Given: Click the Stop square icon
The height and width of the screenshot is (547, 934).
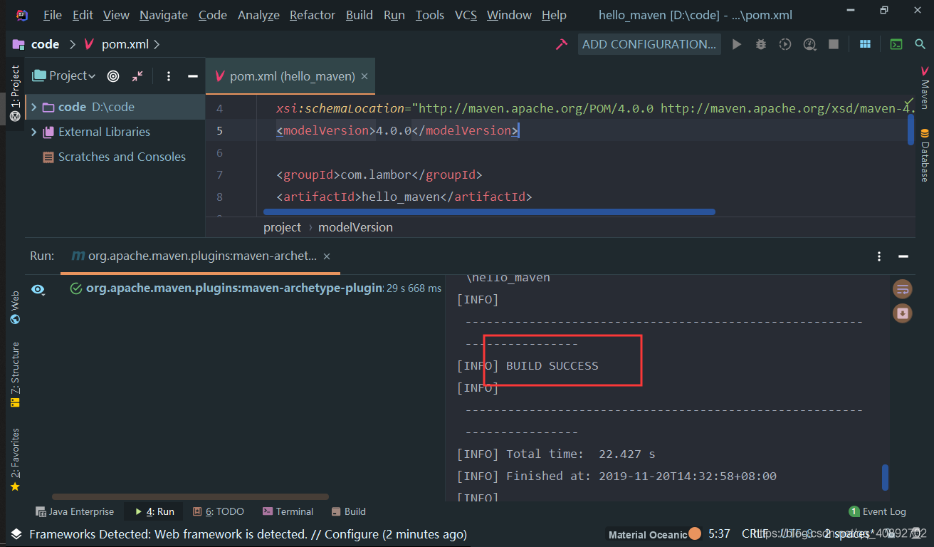Looking at the screenshot, I should point(833,44).
